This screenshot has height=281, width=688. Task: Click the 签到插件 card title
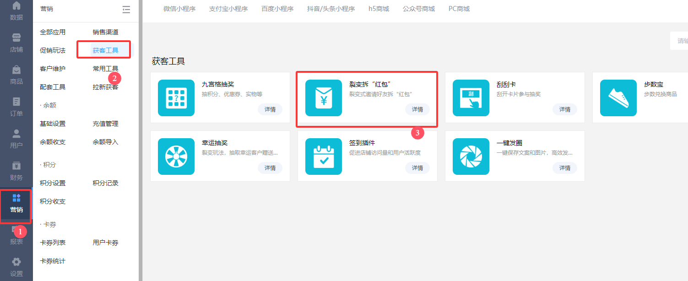pyautogui.click(x=362, y=143)
